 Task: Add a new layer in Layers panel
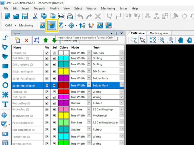18,40
